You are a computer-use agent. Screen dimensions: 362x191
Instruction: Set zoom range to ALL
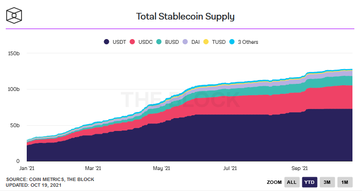click(x=291, y=182)
